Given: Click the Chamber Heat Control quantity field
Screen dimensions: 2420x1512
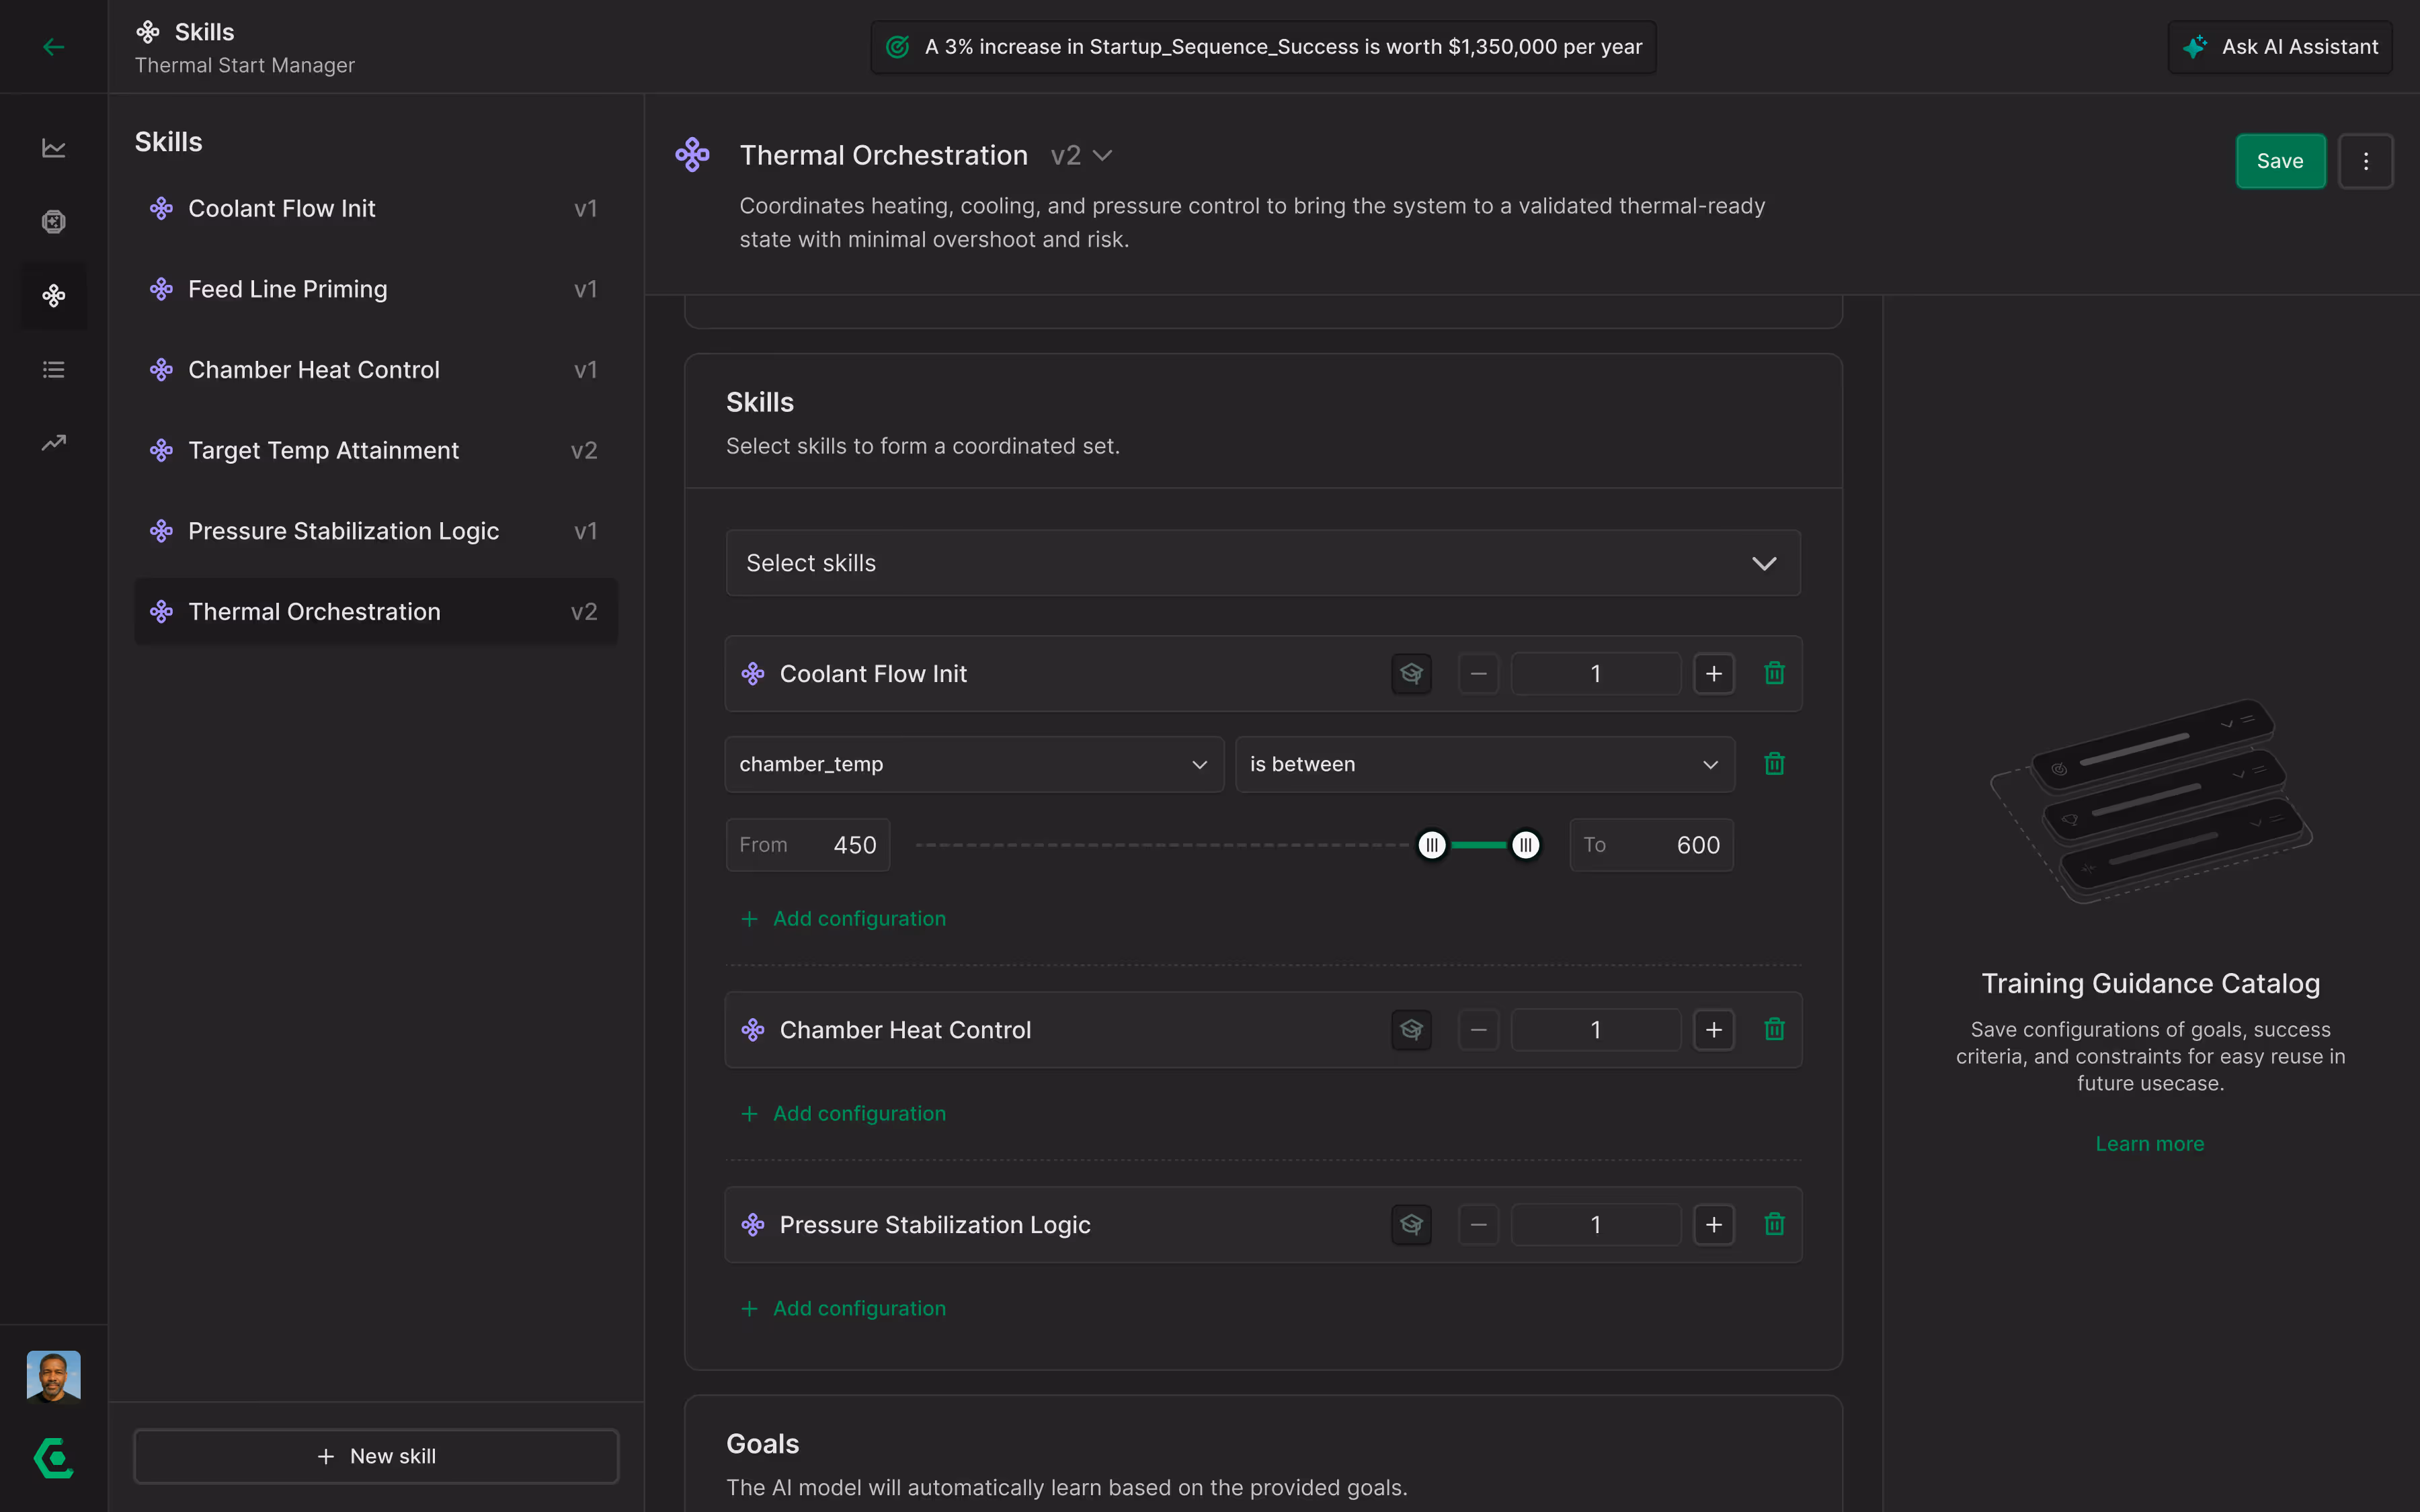Looking at the screenshot, I should point(1595,1029).
